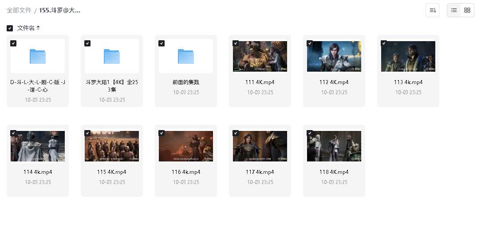Viewport: 481px width, 234px height.
Task: Switch to grid view mode
Action: pyautogui.click(x=467, y=10)
